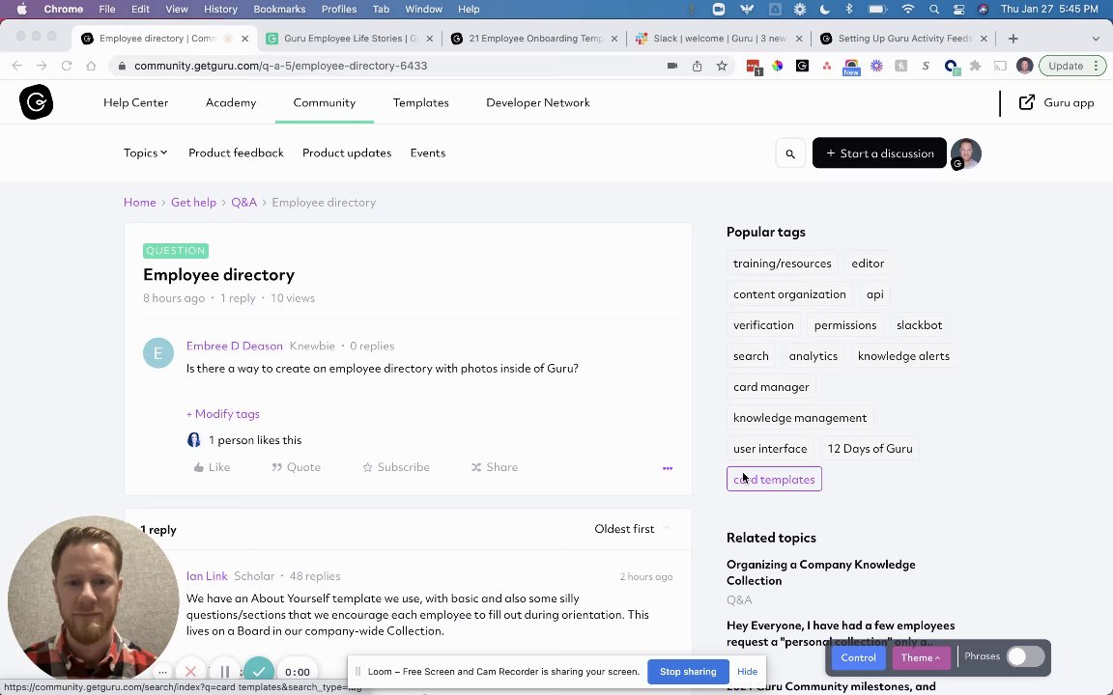Click the browser share page icon
Viewport: 1113px width, 695px height.
click(697, 66)
